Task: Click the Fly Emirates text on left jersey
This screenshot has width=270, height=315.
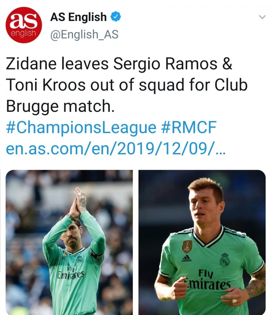Action: (71, 273)
